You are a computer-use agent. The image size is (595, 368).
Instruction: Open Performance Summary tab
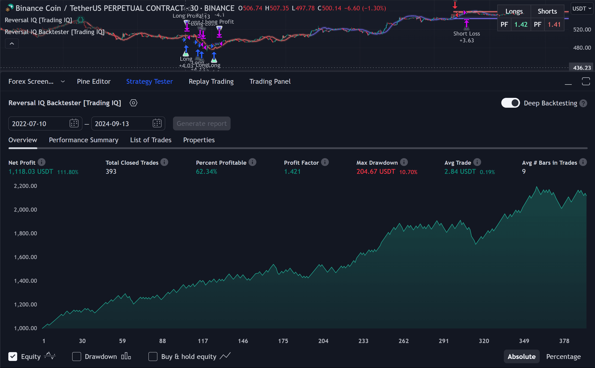(84, 140)
